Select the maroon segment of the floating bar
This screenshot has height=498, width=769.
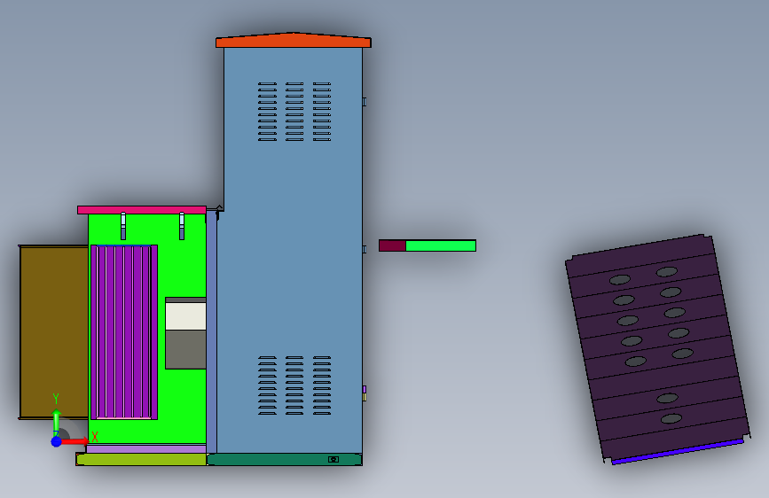(x=392, y=245)
